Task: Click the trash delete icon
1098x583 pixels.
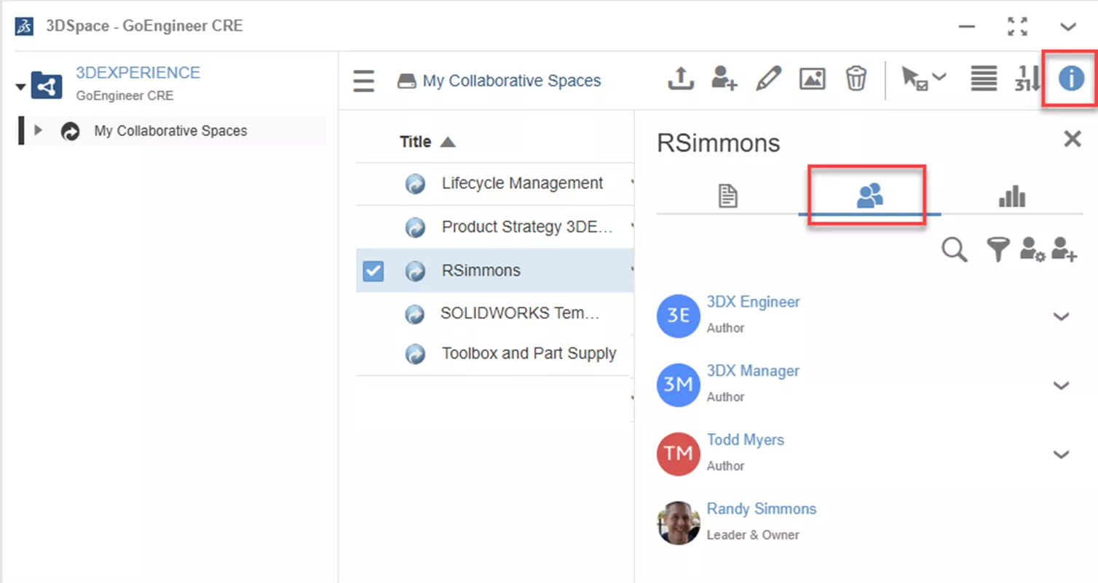Action: point(856,79)
